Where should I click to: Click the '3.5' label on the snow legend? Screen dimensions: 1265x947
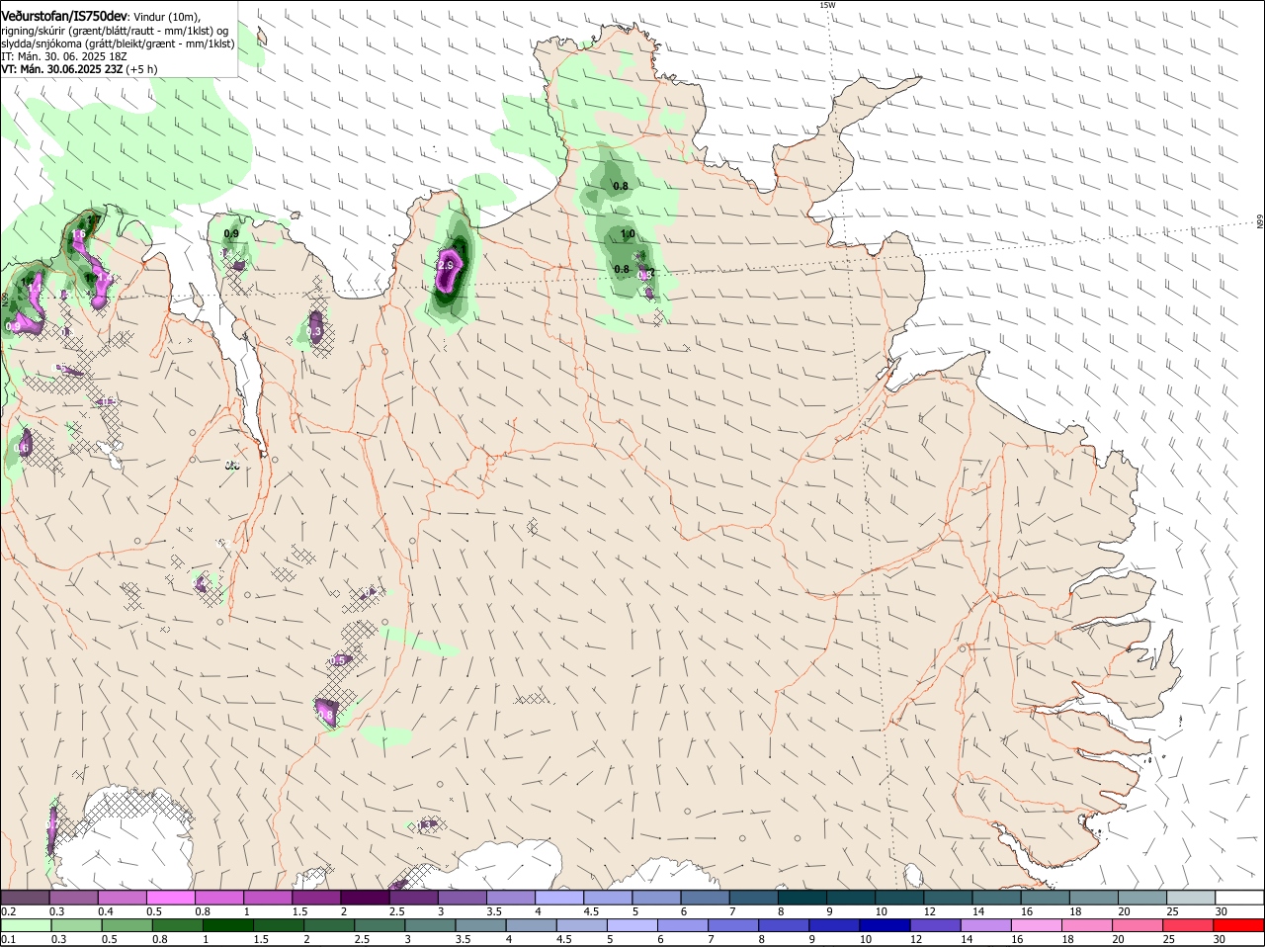[494, 911]
